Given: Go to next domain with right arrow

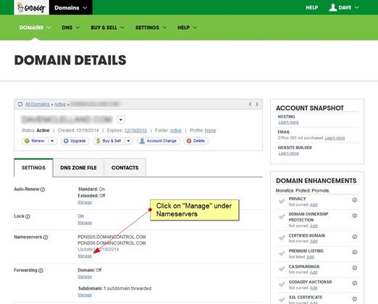Looking at the screenshot, I should tap(257, 104).
